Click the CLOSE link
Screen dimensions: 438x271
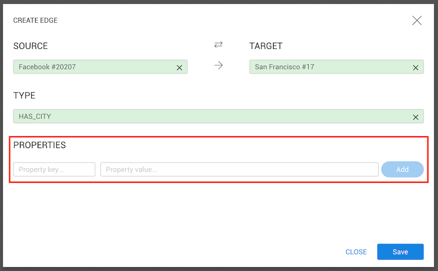(x=356, y=252)
